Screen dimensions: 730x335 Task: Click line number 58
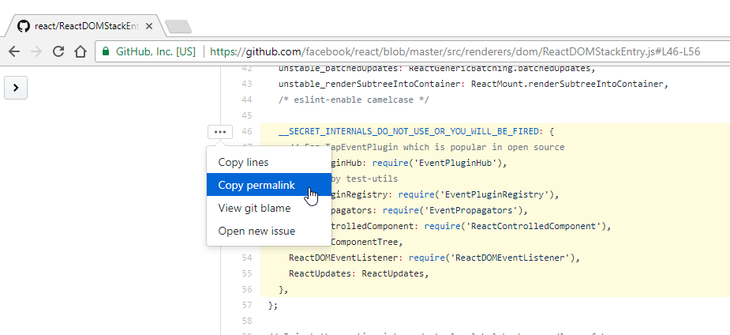click(x=247, y=321)
